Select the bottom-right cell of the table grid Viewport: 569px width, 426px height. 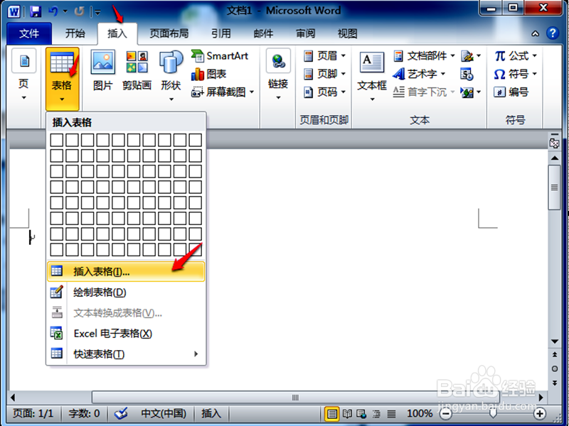pos(195,250)
